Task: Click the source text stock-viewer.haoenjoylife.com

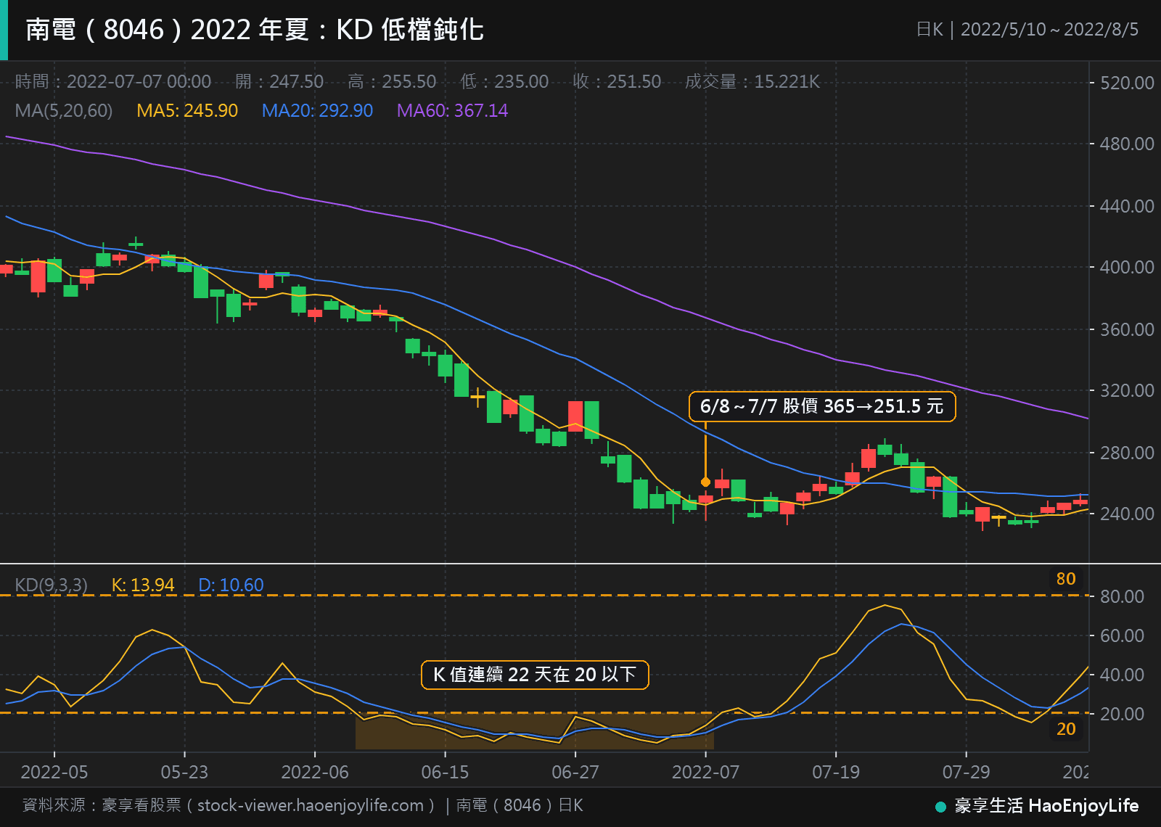Action: 311,805
